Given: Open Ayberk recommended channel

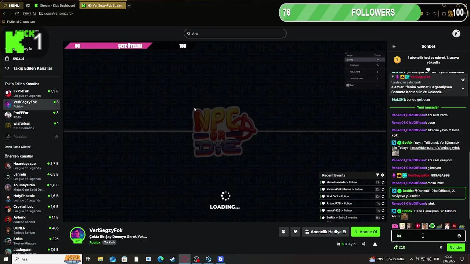Looking at the screenshot, I should click(x=31, y=220).
